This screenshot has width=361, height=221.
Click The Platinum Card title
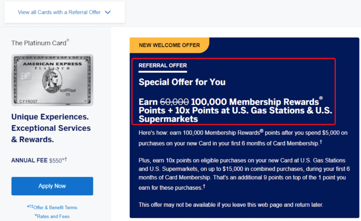pos(39,43)
